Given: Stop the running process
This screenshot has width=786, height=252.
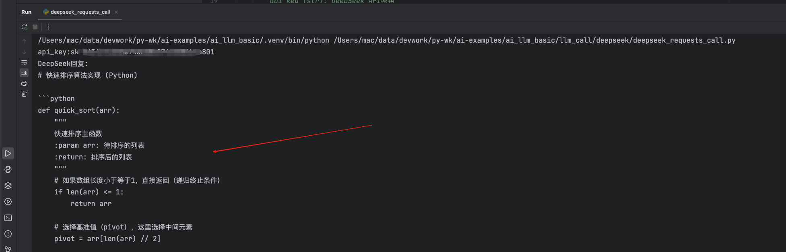Looking at the screenshot, I should [x=35, y=27].
